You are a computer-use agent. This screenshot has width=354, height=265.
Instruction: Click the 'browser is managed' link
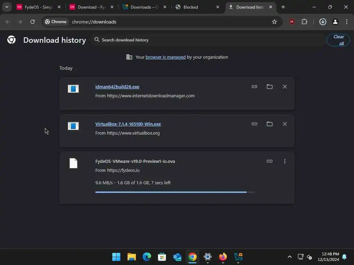[x=166, y=57]
